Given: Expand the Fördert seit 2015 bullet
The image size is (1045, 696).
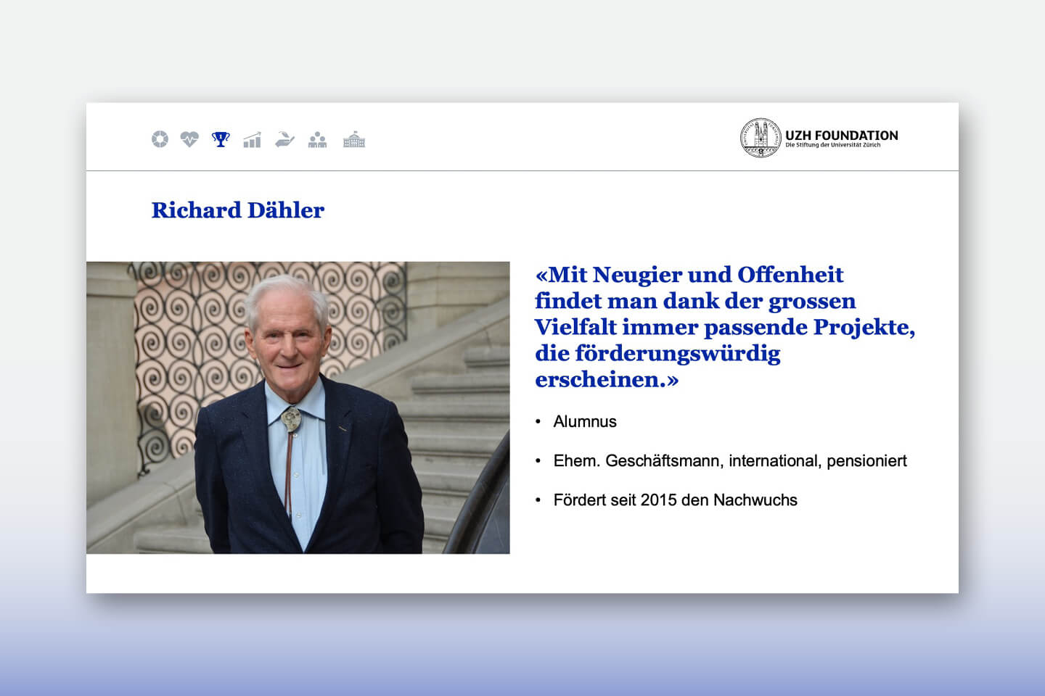Looking at the screenshot, I should [x=676, y=500].
